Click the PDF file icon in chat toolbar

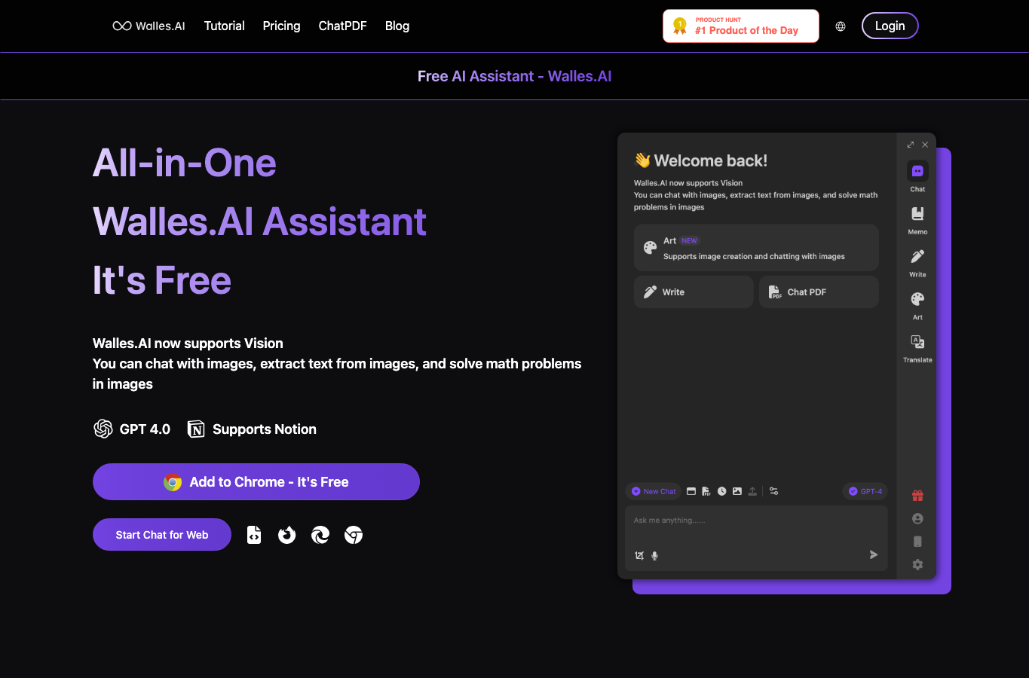(x=706, y=491)
